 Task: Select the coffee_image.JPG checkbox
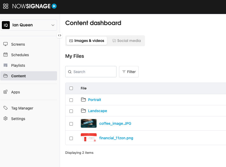[x=71, y=124]
